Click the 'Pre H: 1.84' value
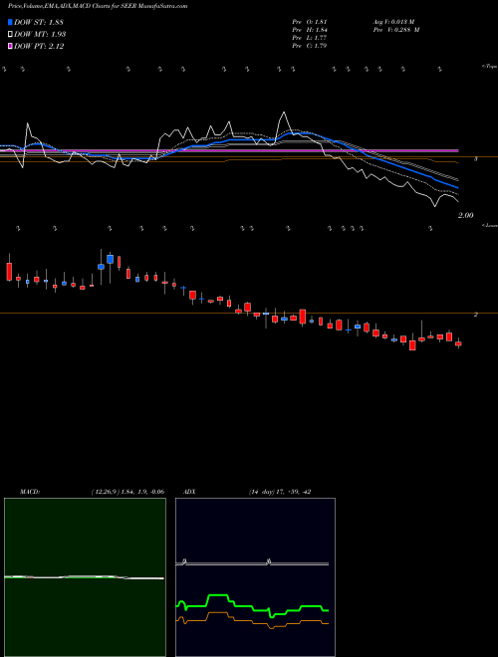 click(x=310, y=30)
